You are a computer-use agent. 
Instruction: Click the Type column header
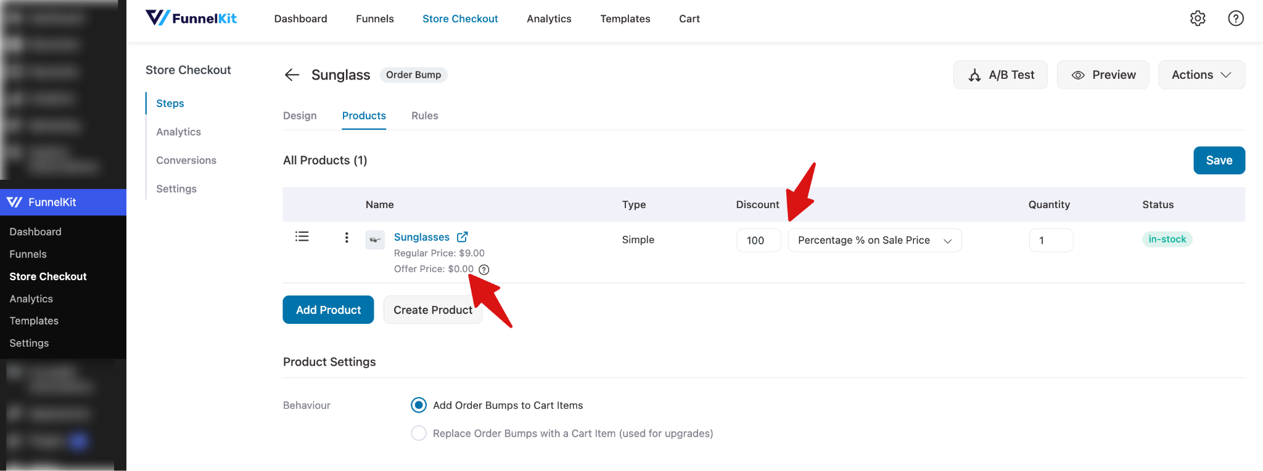[x=634, y=204]
